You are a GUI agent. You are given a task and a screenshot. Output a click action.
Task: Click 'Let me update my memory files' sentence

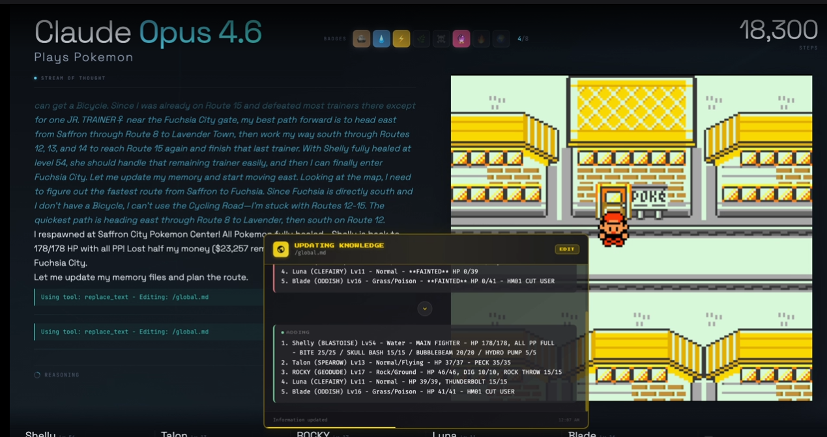141,277
